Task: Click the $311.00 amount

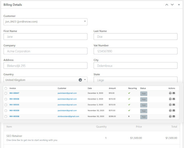Action: (112, 111)
